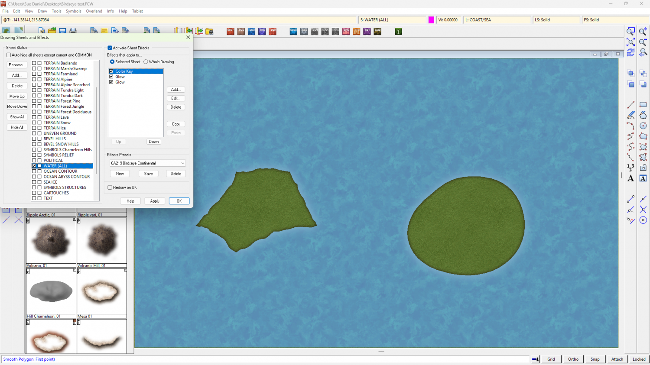The height and width of the screenshot is (365, 650).
Task: Uncheck Activate Sheet Effects
Action: point(110,48)
